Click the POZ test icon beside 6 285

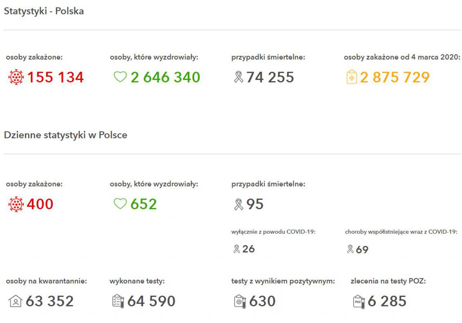pos(359,301)
